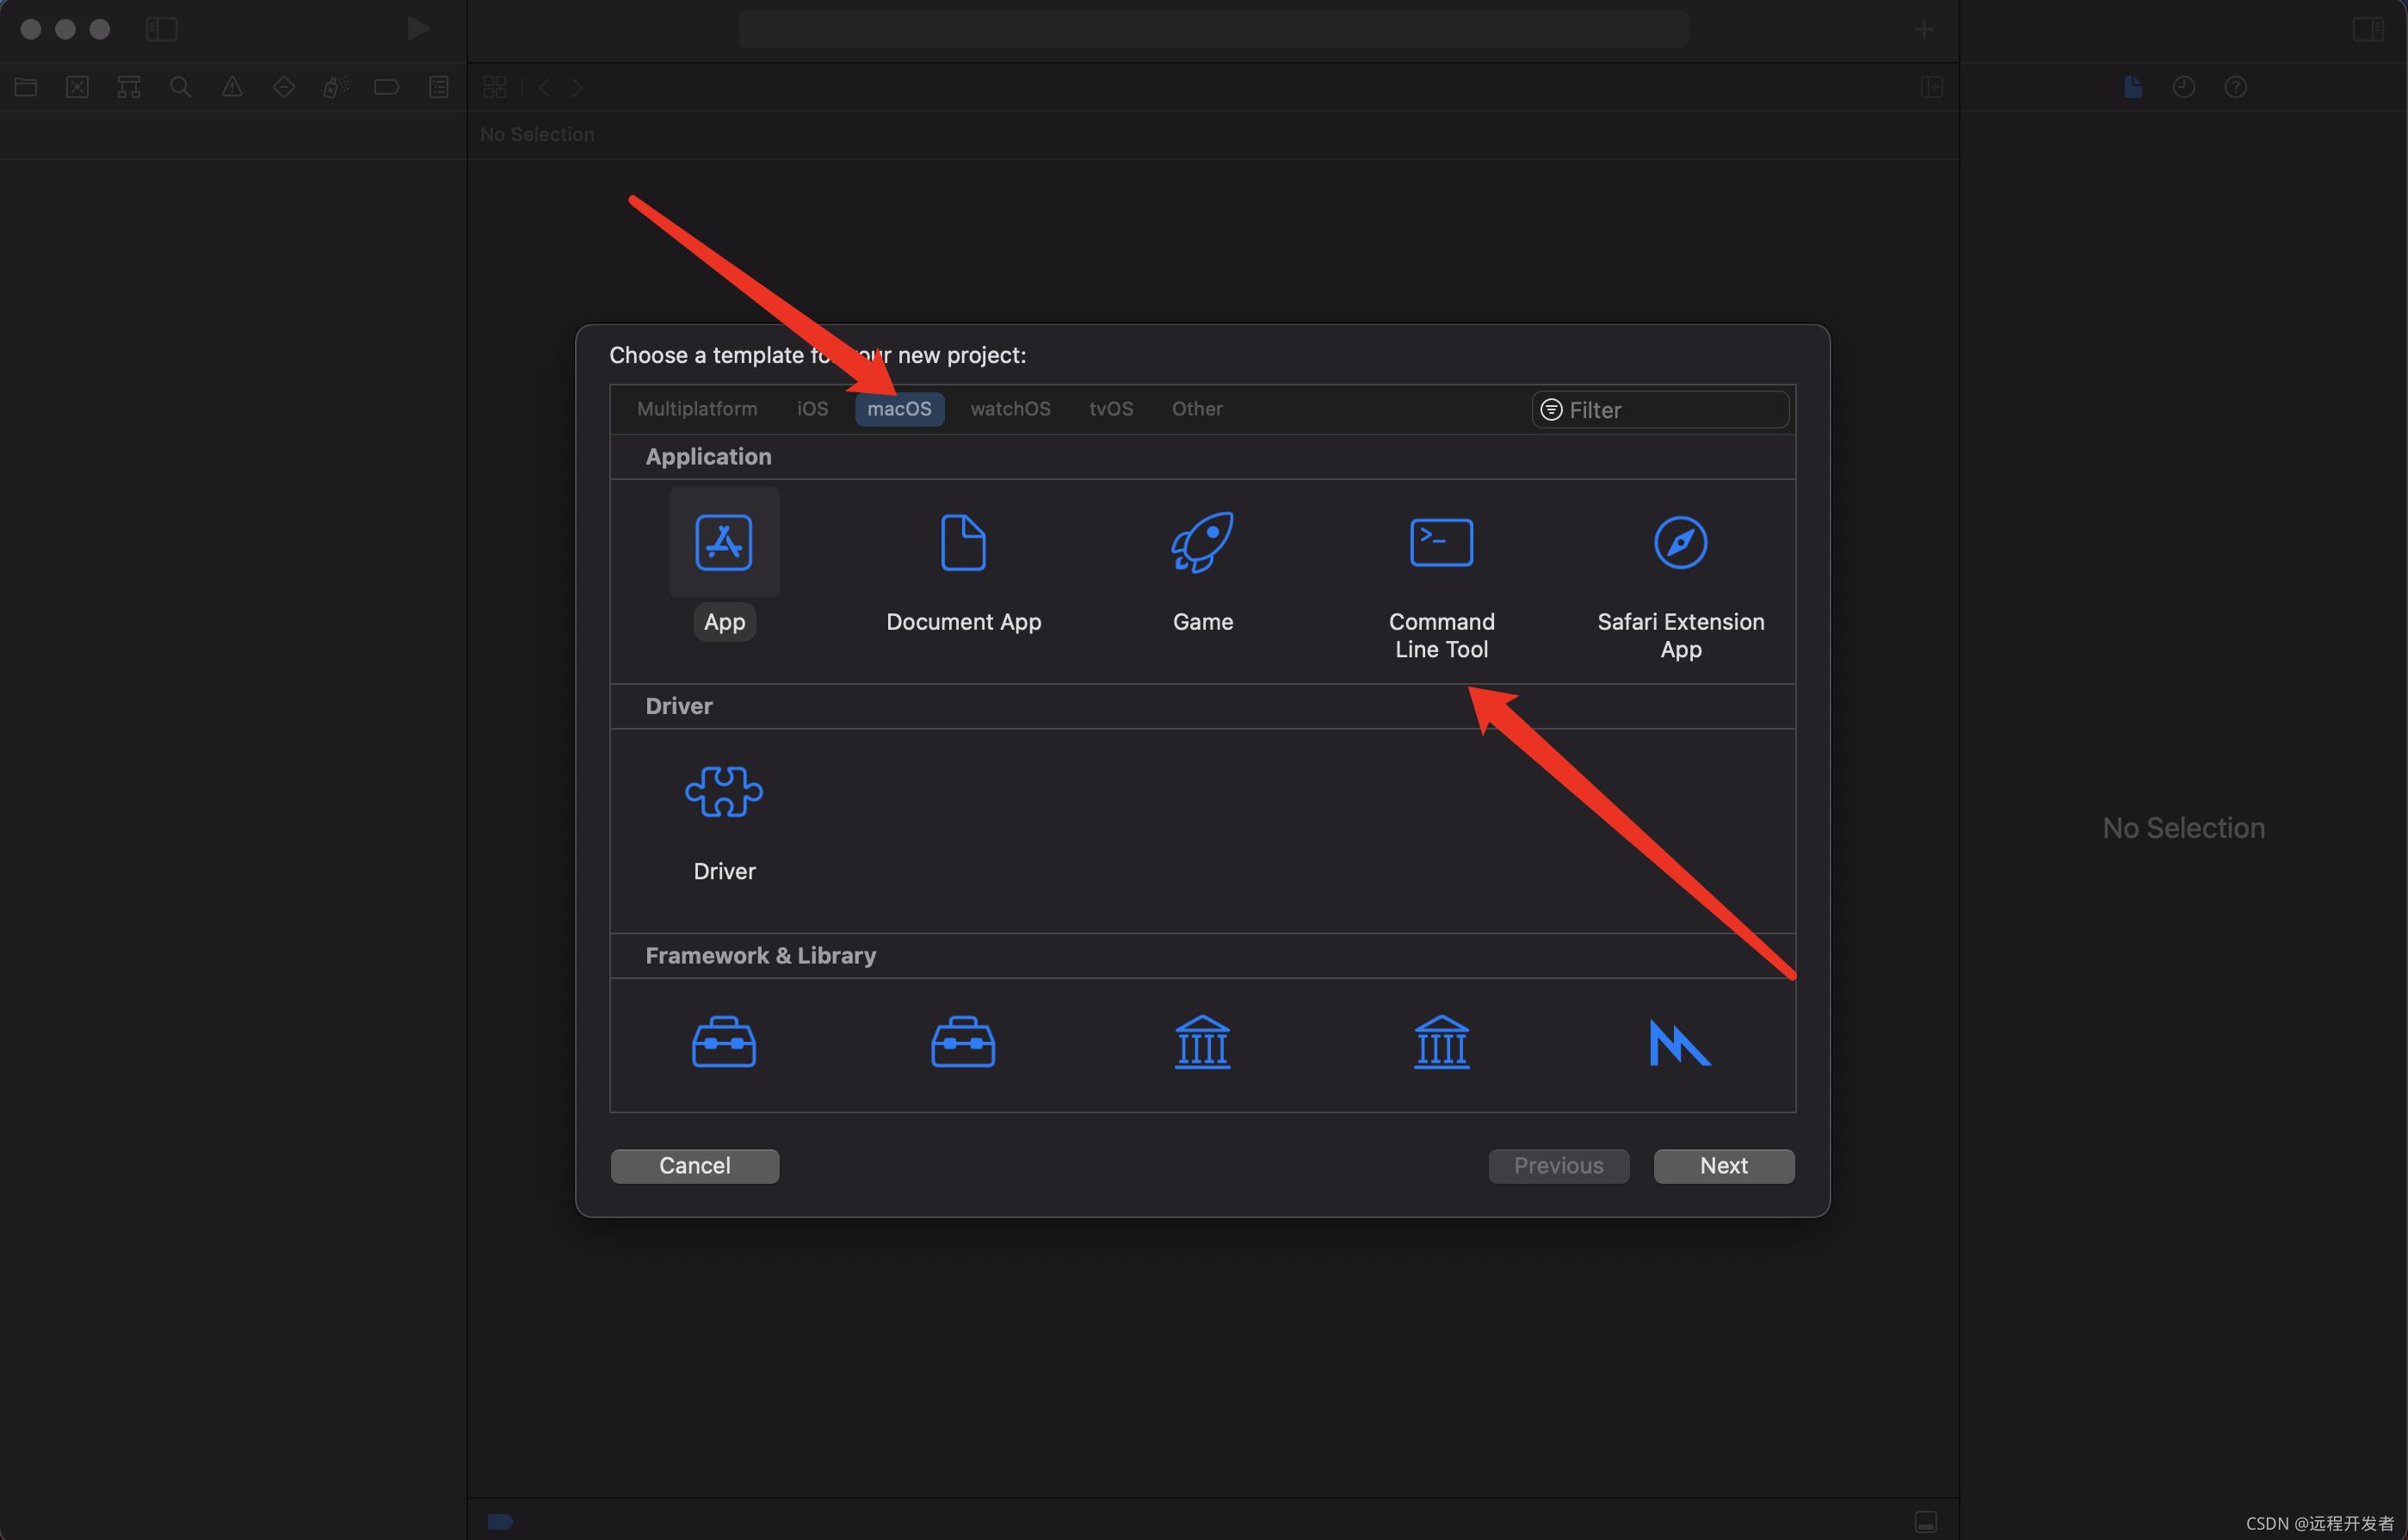Switch to the tvOS tab
The width and height of the screenshot is (2408, 1540).
pos(1111,409)
